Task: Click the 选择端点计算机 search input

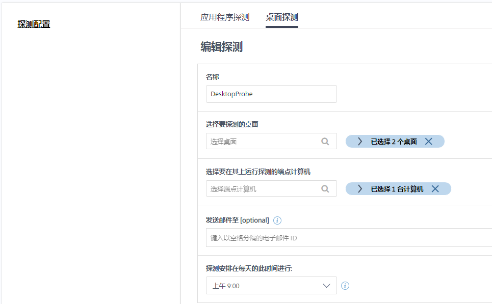Action: click(263, 189)
